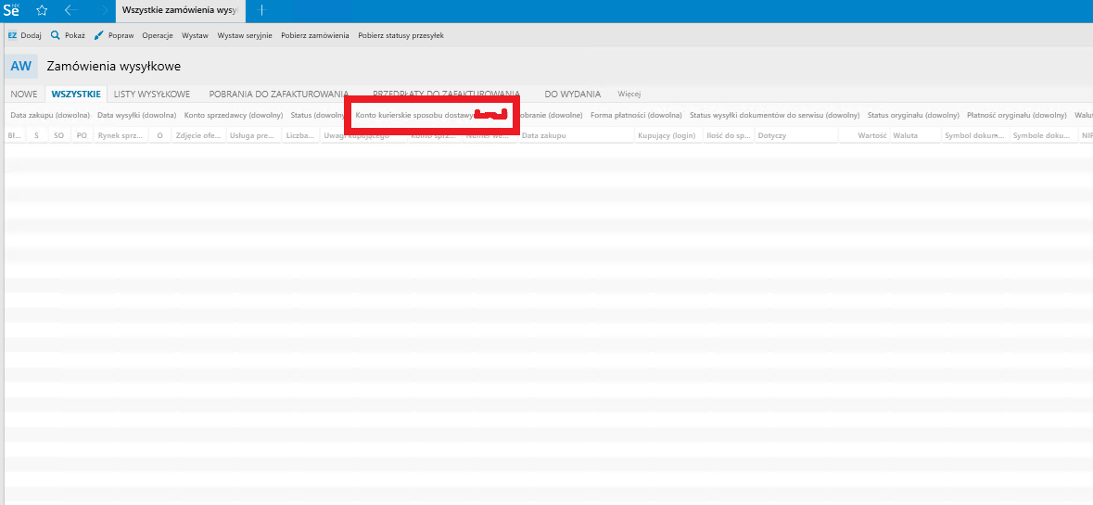Click the Dodaj add icon
Image resolution: width=1093 pixels, height=505 pixels.
click(12, 35)
